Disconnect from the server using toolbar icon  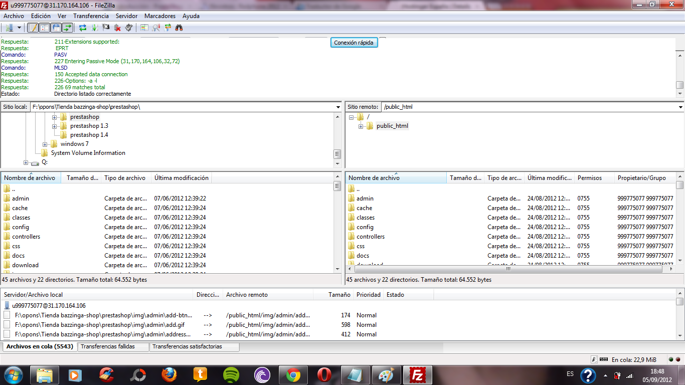click(x=117, y=28)
